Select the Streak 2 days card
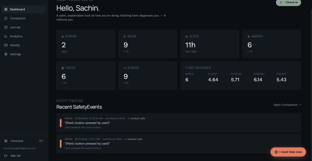The width and height of the screenshot is (312, 161). pos(86,44)
